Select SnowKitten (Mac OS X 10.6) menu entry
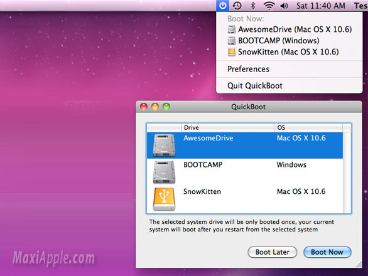The height and width of the screenshot is (276, 368). click(289, 52)
